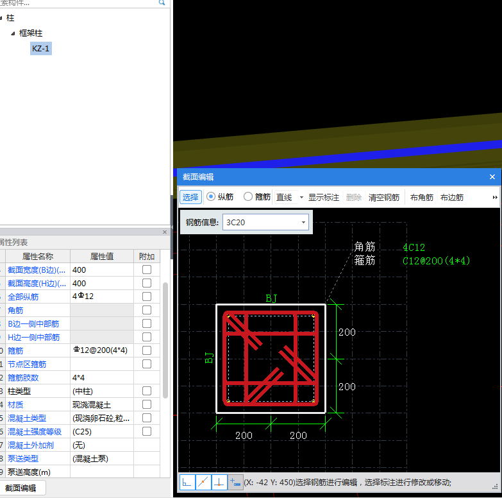Screen dimensions: 502x498
Task: Collapse the 柱 tree node
Action: click(x=1, y=18)
